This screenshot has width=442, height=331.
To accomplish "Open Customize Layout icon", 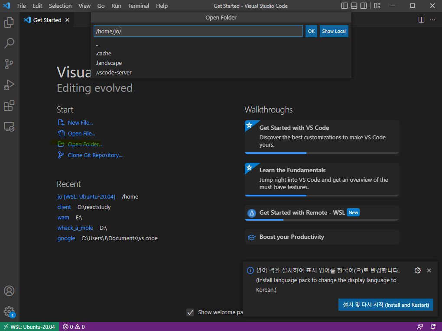I will (x=377, y=6).
